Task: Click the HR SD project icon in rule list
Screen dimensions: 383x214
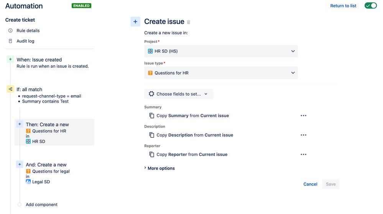Action: pos(28,141)
